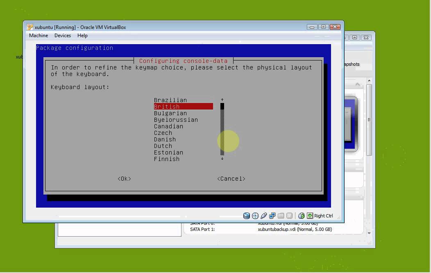Click Right Ctrl host key label
This screenshot has height=273, width=431.
click(323, 216)
